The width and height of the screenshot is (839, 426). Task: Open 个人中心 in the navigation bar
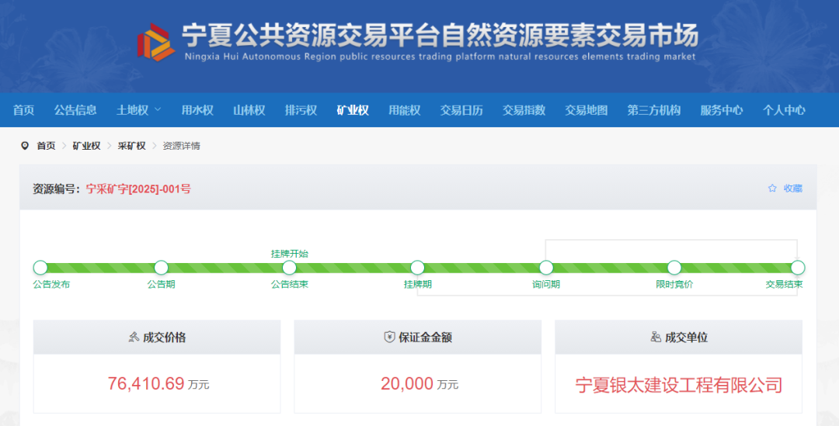(x=784, y=110)
